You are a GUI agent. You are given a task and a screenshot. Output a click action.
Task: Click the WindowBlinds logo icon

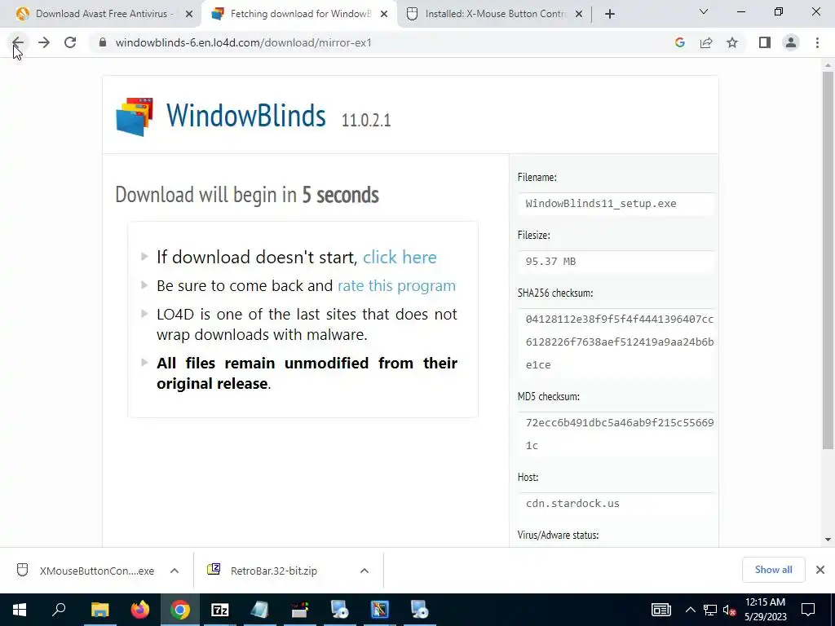[135, 117]
